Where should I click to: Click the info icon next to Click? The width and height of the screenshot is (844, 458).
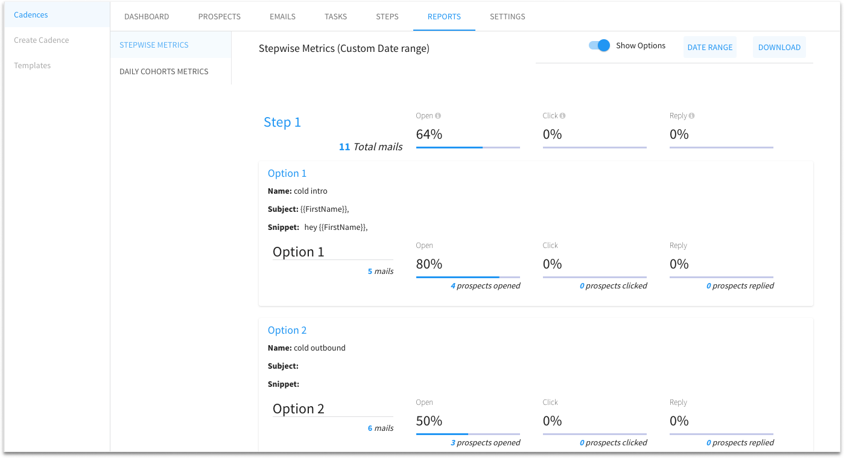click(x=562, y=116)
